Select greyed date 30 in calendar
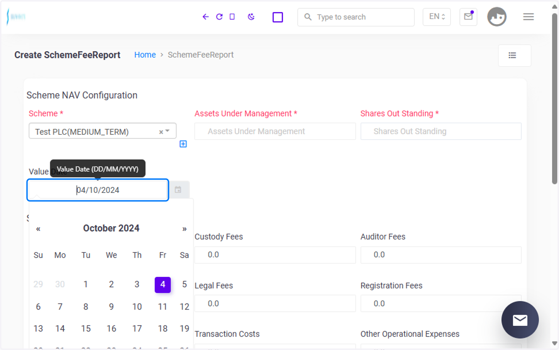Image resolution: width=559 pixels, height=350 pixels. 60,284
